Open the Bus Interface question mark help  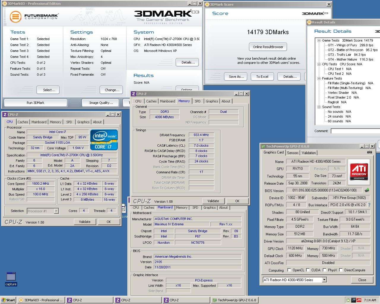pyautogui.click(x=369, y=205)
